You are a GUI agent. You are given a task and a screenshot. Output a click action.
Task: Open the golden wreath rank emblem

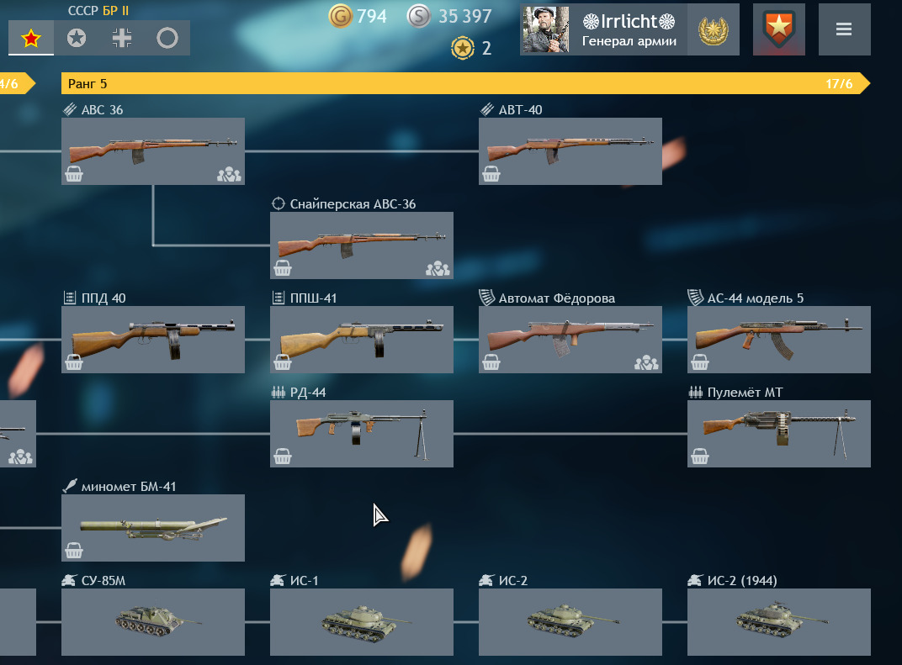point(714,30)
